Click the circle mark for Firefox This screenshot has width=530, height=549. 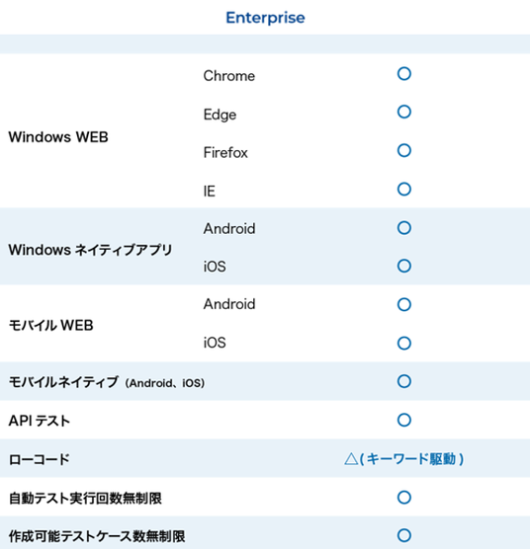[404, 150]
